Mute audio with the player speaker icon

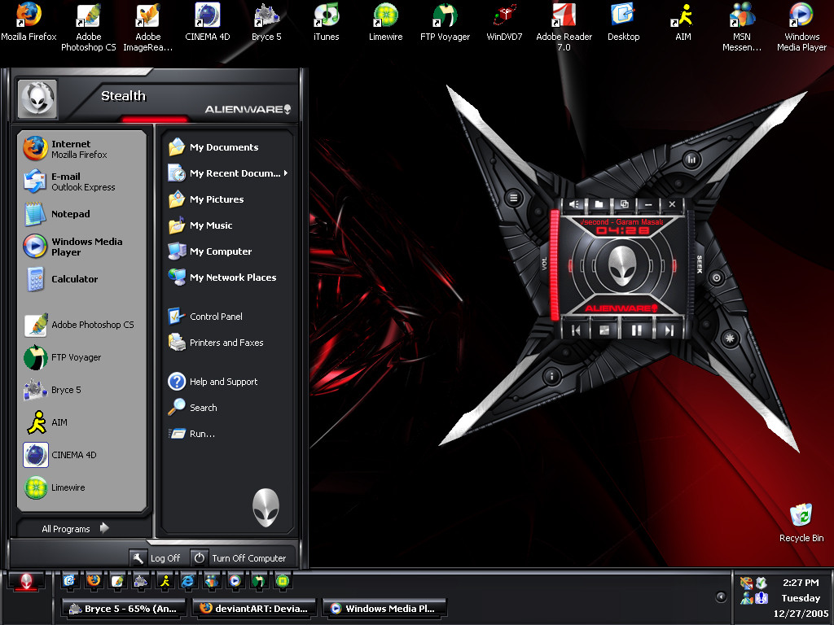pyautogui.click(x=574, y=204)
